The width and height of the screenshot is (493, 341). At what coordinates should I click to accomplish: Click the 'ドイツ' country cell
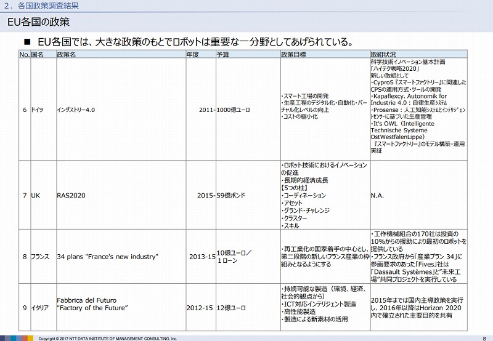coord(38,110)
